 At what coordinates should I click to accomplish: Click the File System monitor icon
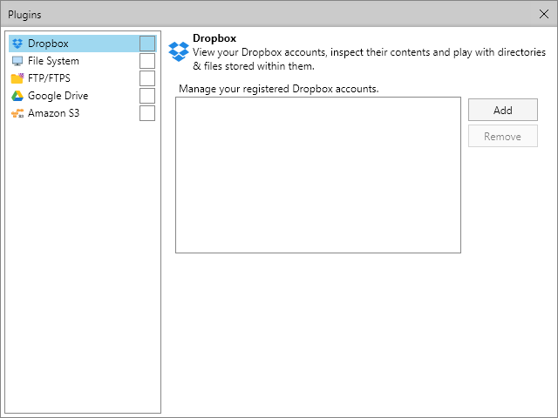tap(17, 61)
